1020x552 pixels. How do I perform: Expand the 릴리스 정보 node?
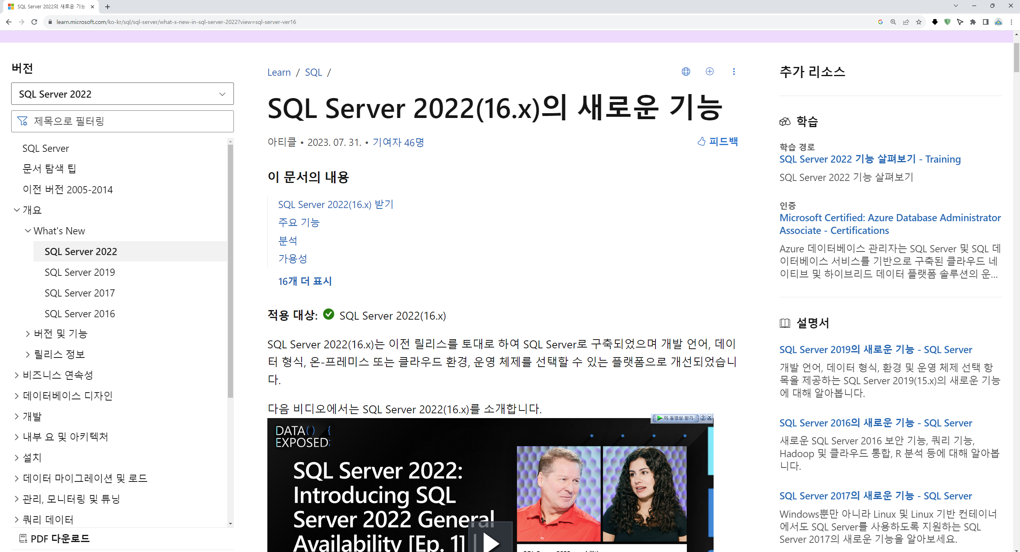(28, 354)
